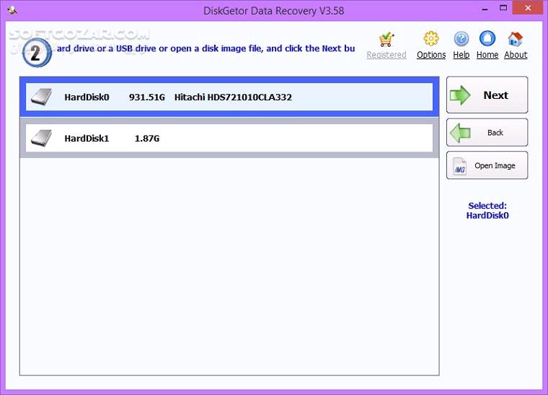Close the DiskGetor Data Recovery window

click(528, 8)
